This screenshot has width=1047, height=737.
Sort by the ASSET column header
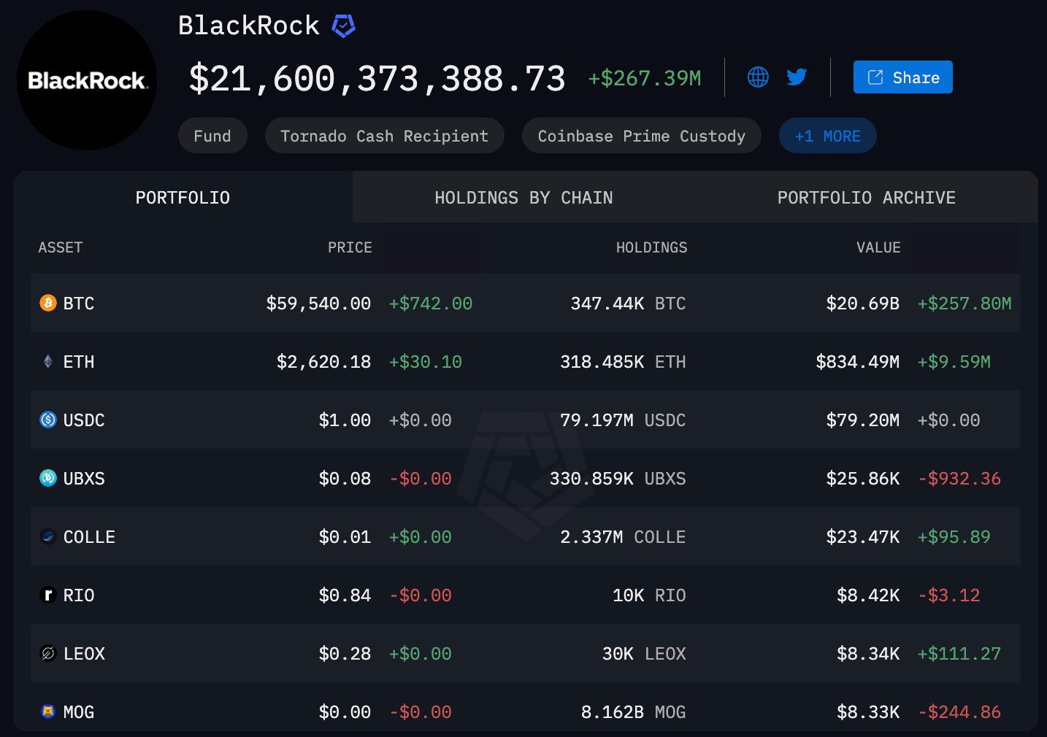click(x=61, y=247)
